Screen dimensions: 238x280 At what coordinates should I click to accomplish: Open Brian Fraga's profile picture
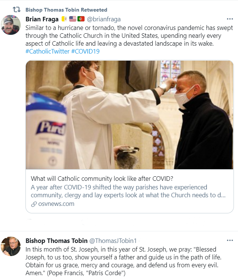11,25
